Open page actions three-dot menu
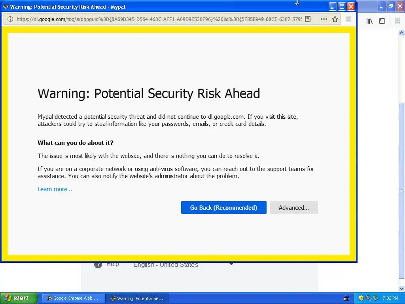 click(324, 19)
